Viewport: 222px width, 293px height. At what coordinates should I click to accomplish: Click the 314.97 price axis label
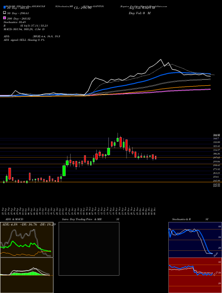[x=217, y=150]
